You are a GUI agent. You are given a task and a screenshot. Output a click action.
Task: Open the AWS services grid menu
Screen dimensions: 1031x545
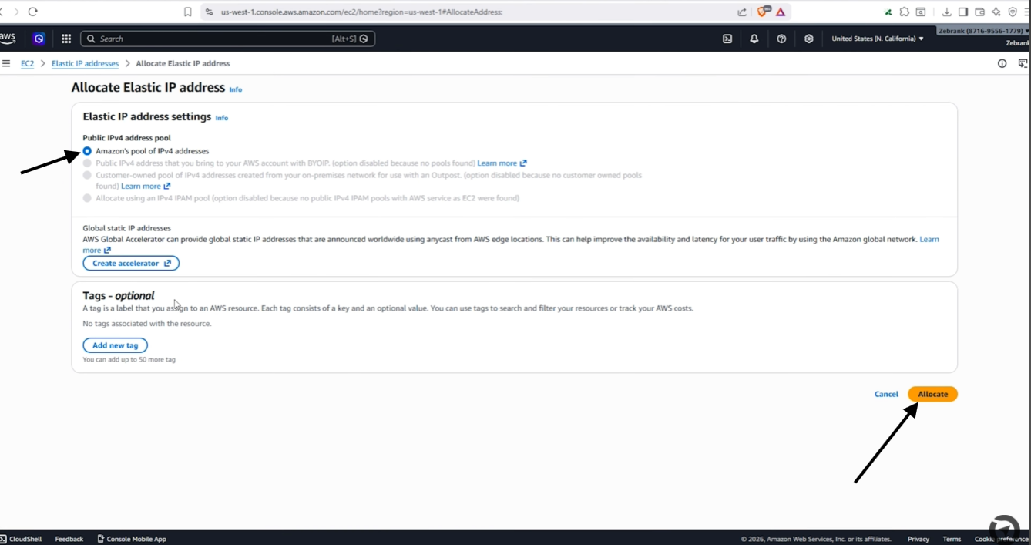point(66,39)
